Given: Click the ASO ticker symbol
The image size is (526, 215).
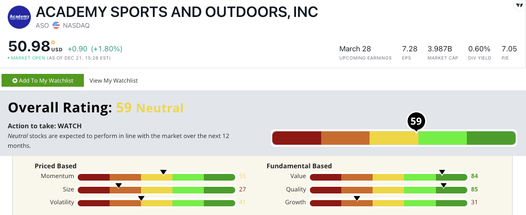Looking at the screenshot, I should coord(43,26).
